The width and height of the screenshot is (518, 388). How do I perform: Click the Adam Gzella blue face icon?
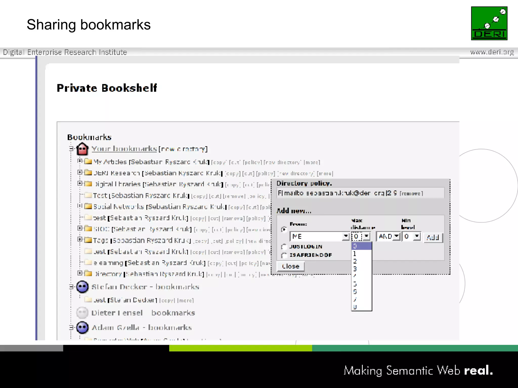pos(82,327)
